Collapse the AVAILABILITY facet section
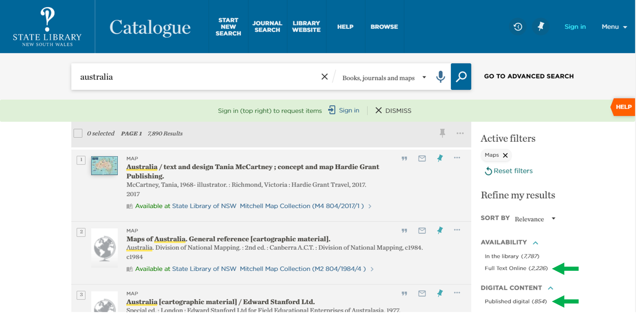 click(535, 243)
